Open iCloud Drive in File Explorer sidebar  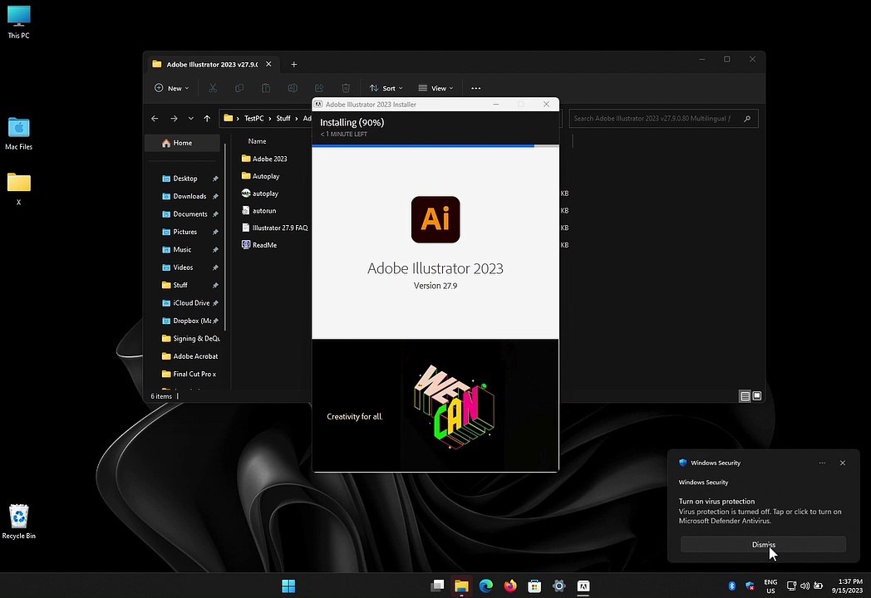tap(191, 302)
